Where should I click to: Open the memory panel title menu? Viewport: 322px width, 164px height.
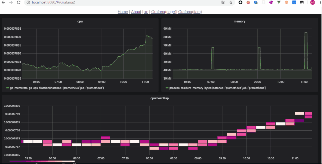click(x=239, y=21)
